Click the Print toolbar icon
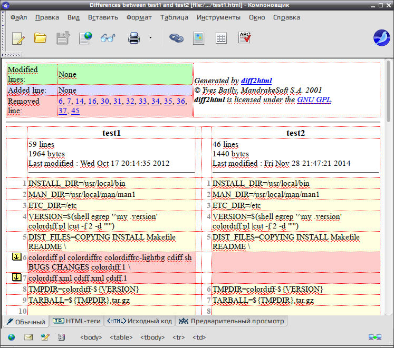This screenshot has height=348, width=394. click(133, 38)
